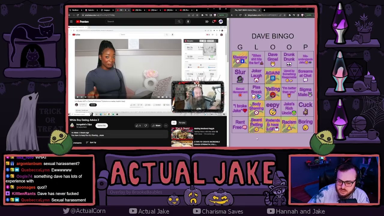Click Update button in bingobaker window
Image resolution: width=384 pixels, height=216 pixels.
click(x=309, y=15)
